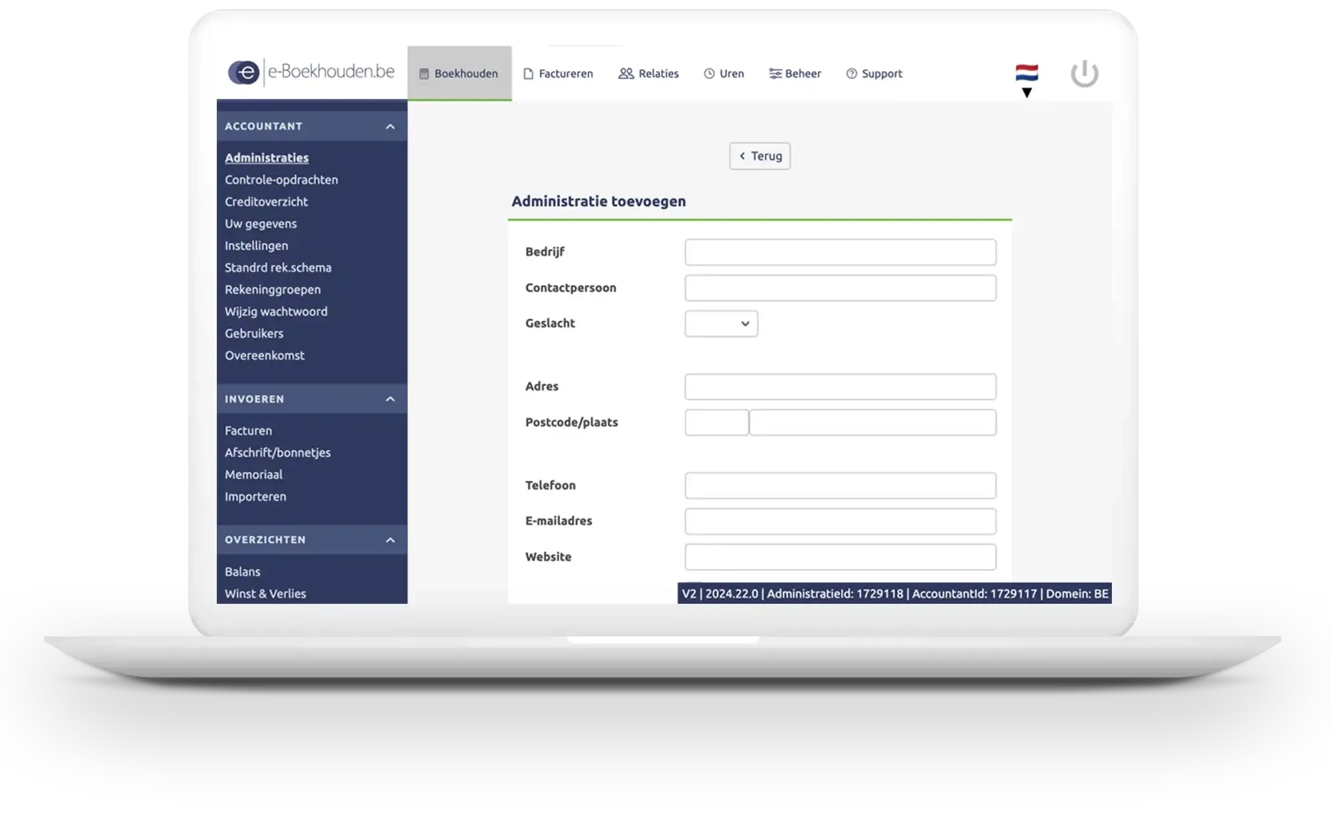Go to Administraties in sidebar
Viewport: 1330px width, 839px height.
tap(267, 157)
